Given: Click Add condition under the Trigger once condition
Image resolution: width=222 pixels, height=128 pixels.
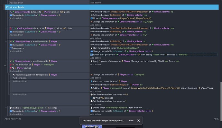Looking at the screenshot, I should click(x=16, y=51).
